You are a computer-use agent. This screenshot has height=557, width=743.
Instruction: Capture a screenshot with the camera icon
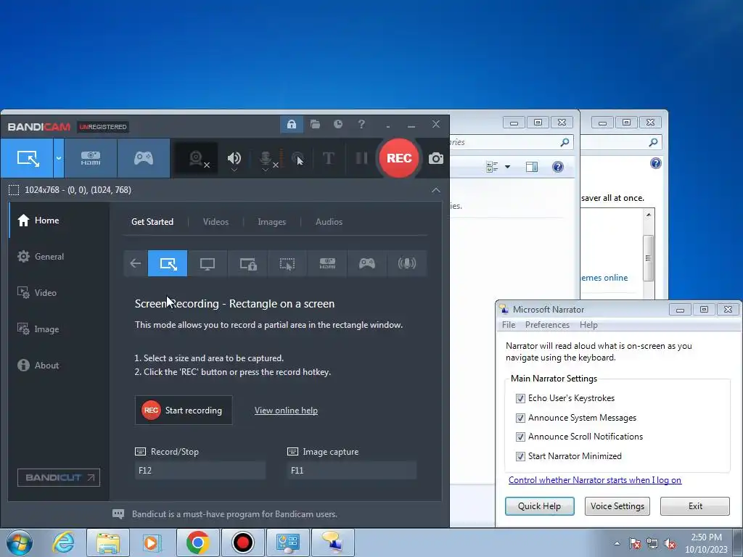(436, 158)
